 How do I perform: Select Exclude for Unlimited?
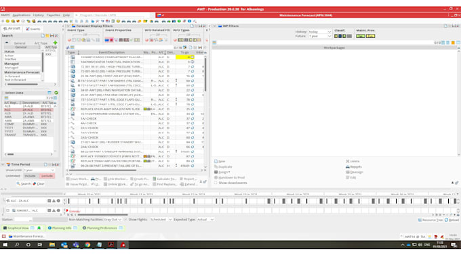pos(47,176)
